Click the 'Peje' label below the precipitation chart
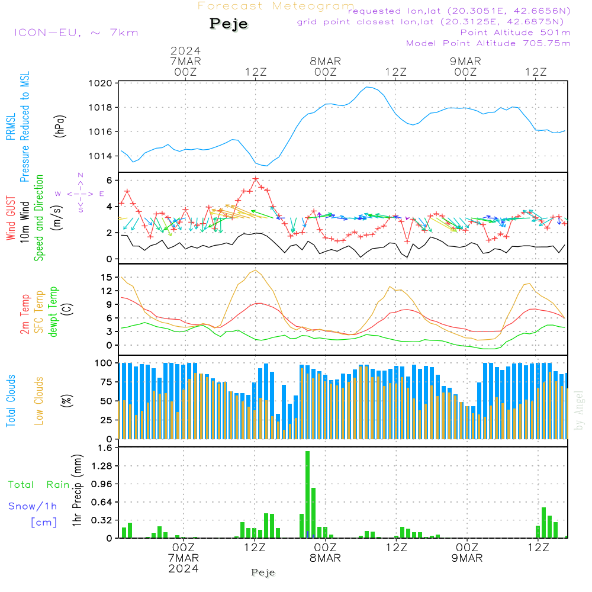 click(x=263, y=572)
